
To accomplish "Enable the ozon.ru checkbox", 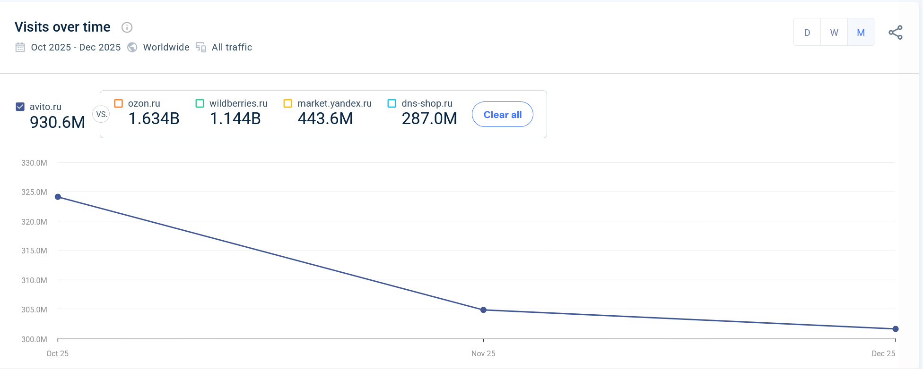I will 119,103.
